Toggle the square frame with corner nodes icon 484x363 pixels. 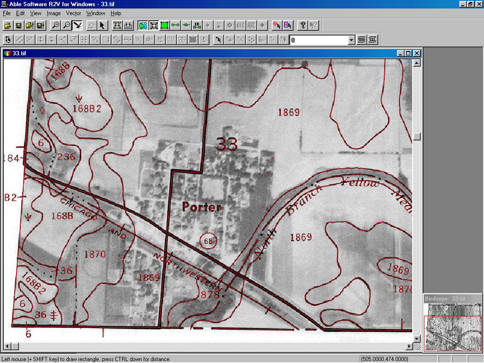click(x=154, y=26)
